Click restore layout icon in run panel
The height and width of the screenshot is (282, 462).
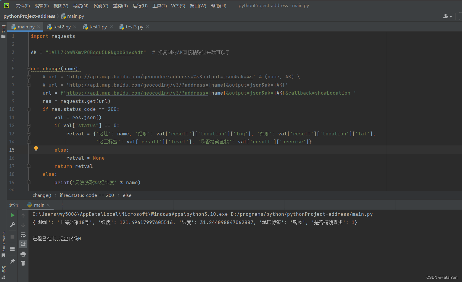(12, 249)
